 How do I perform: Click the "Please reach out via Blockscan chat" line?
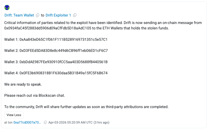pyautogui.click(x=35, y=95)
